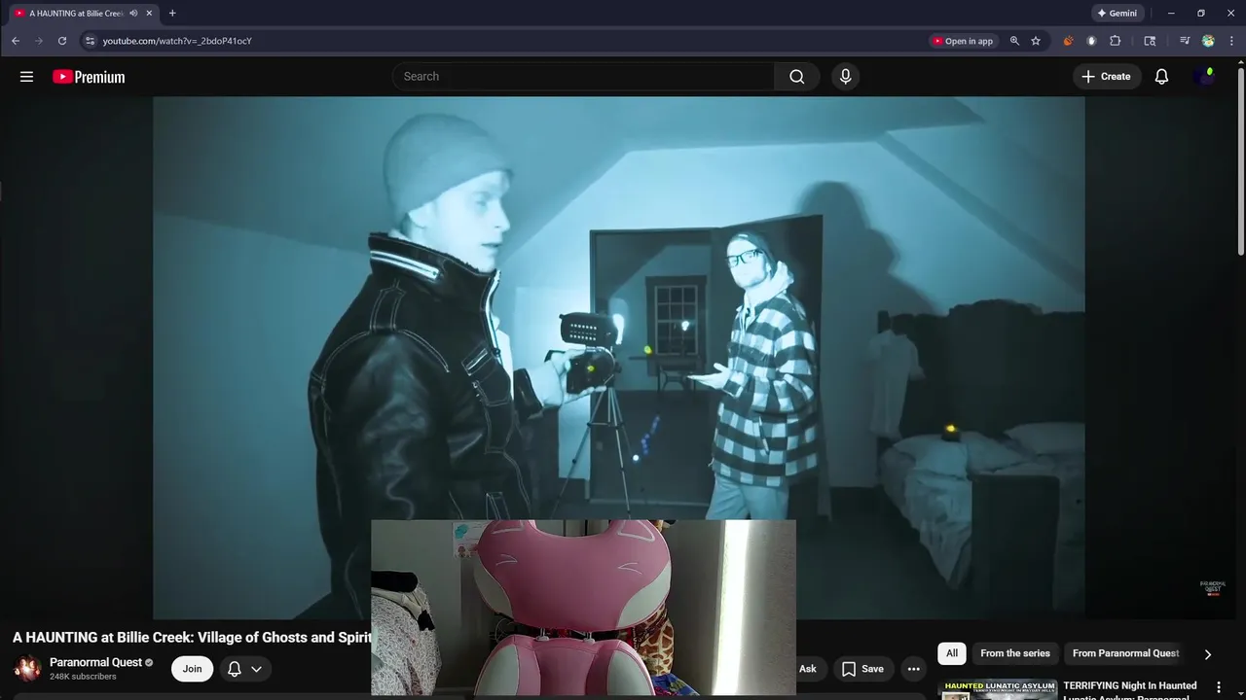Image resolution: width=1246 pixels, height=700 pixels.
Task: Click the page vertical scrollbar
Action: click(1240, 160)
